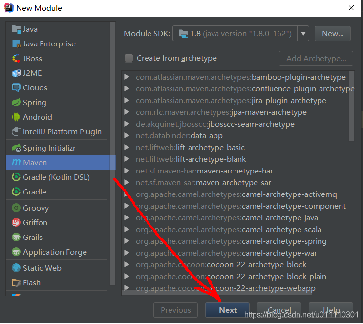Choose Application Forge label
This screenshot has width=363, height=324.
point(55,252)
